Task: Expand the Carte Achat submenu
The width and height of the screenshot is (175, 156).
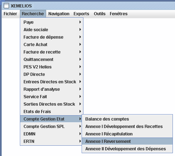Action: click(51, 45)
